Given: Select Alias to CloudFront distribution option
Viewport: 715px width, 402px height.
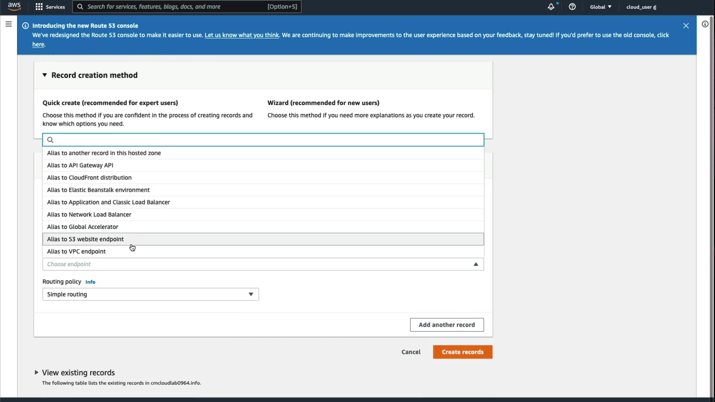Looking at the screenshot, I should [89, 178].
